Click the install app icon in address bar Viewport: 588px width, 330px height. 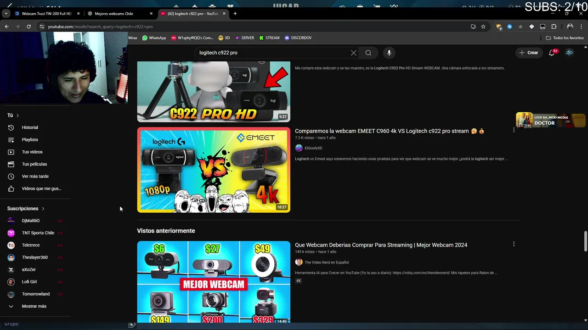tap(473, 27)
